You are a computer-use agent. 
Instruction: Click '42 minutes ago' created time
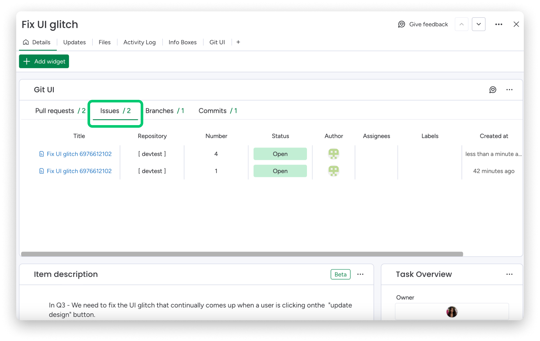(494, 171)
